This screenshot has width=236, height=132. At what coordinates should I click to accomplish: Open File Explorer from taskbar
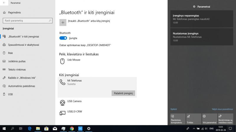tap(38, 128)
